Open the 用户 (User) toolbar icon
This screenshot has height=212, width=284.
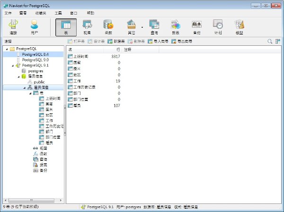coord(35,27)
